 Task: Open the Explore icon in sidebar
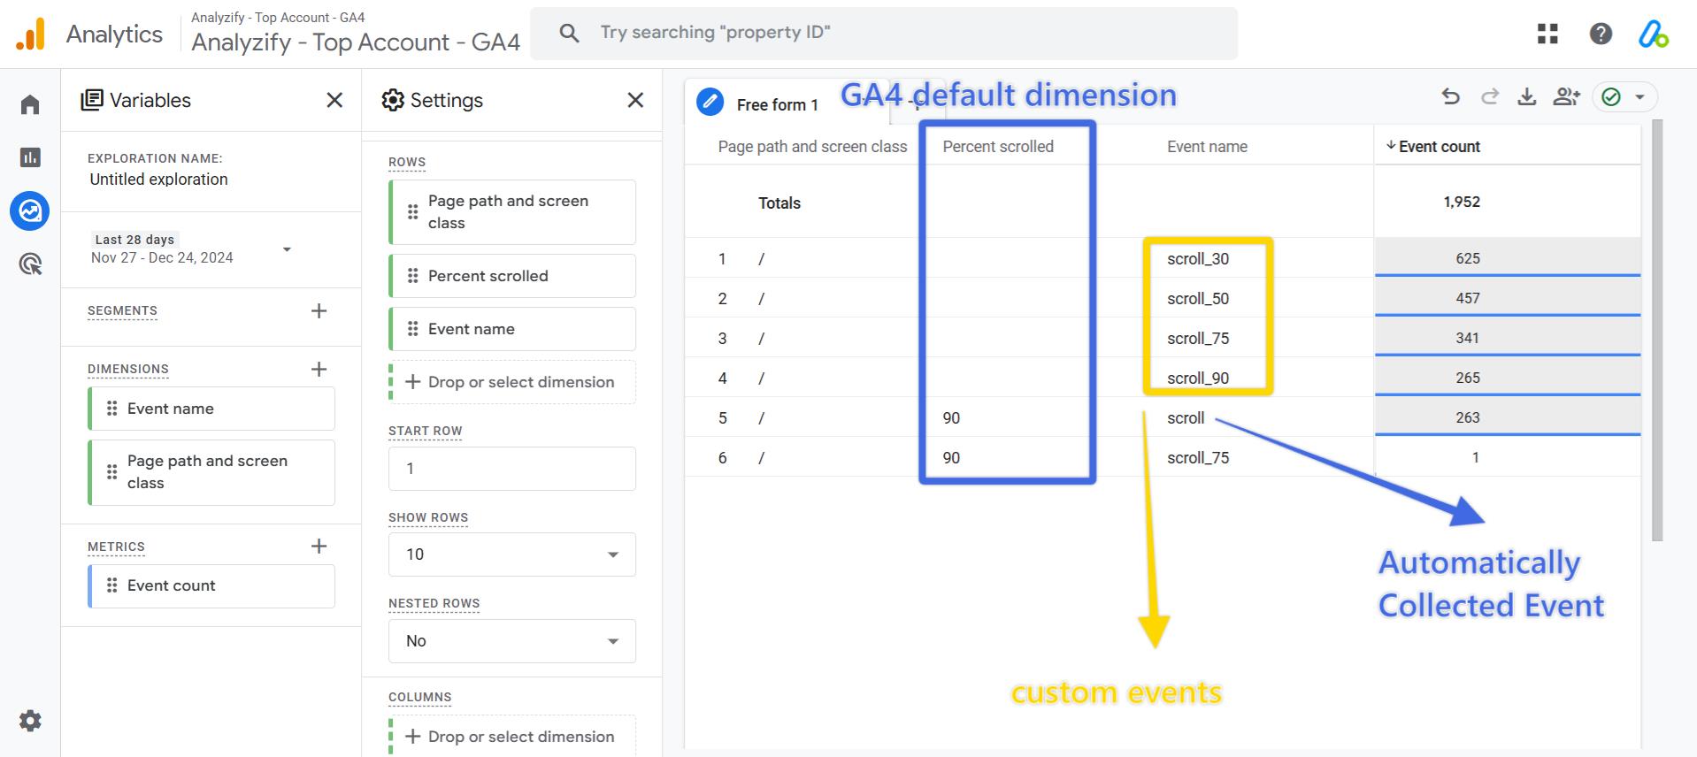(x=30, y=210)
